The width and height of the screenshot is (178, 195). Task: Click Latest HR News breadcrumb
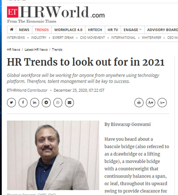(x=36, y=49)
